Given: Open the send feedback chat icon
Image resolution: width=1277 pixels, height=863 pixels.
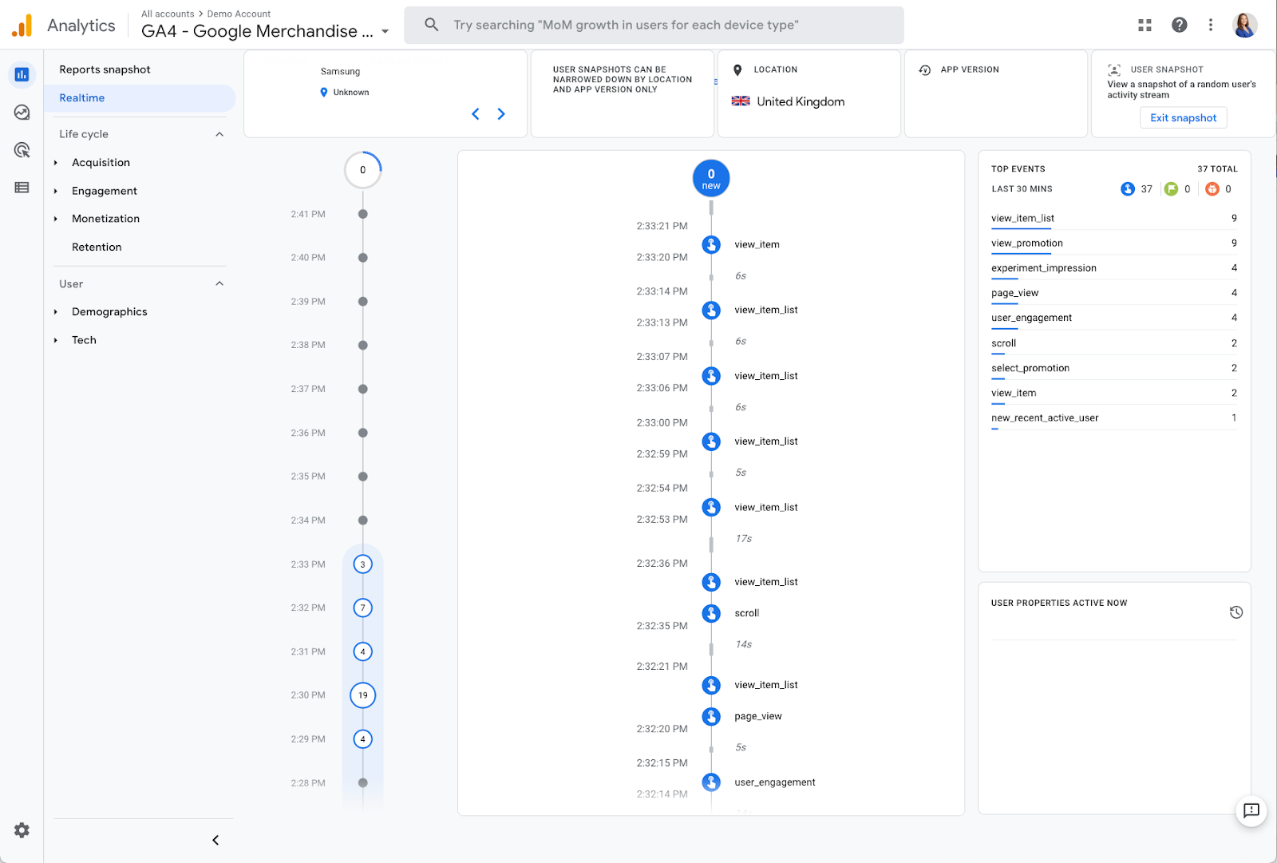Looking at the screenshot, I should (1251, 810).
